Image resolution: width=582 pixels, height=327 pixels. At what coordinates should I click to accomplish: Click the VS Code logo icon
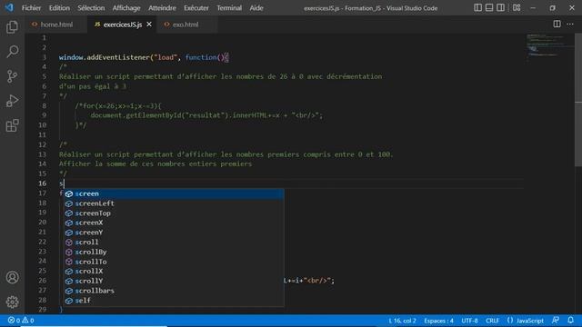click(9, 7)
